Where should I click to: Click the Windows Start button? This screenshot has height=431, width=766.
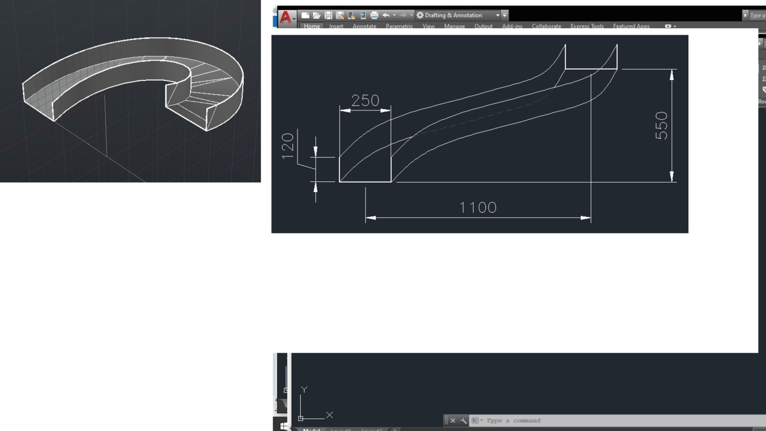coord(283,426)
